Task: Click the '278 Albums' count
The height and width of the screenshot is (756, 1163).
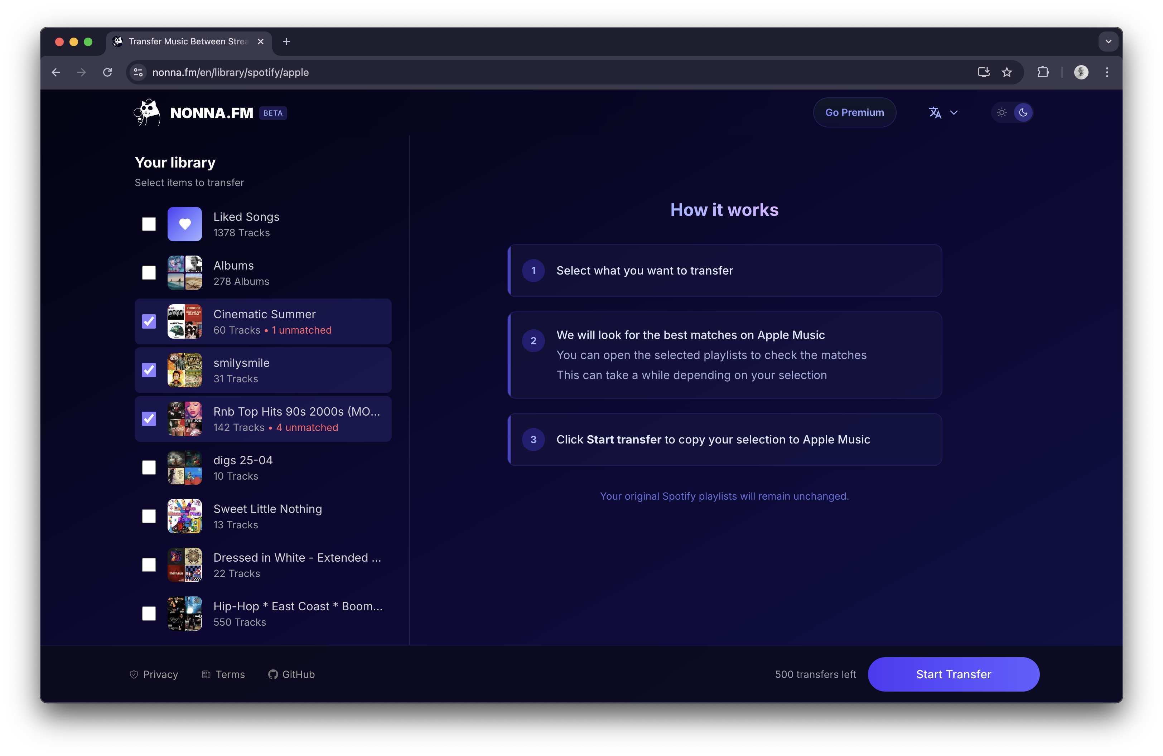Action: 241,281
